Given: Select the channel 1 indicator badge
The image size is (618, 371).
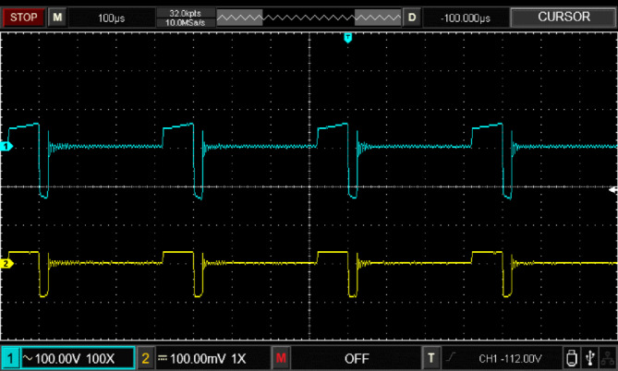Looking at the screenshot, I should (10, 358).
